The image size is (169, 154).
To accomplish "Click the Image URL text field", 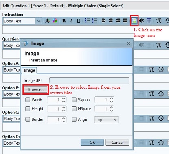I will coord(89,81).
